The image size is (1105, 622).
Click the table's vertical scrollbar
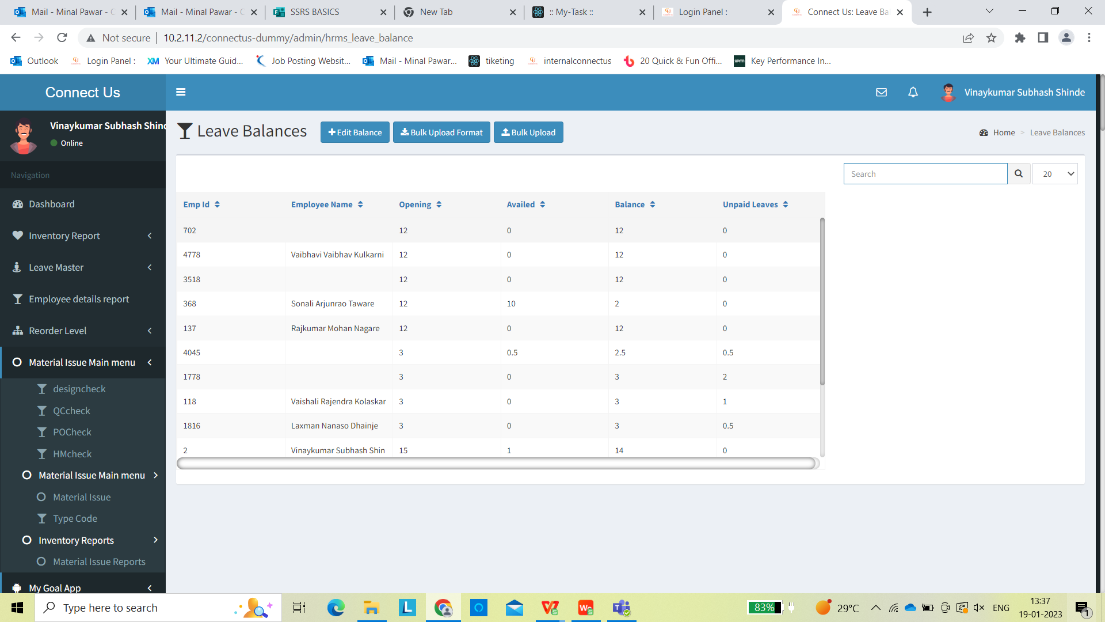[822, 302]
